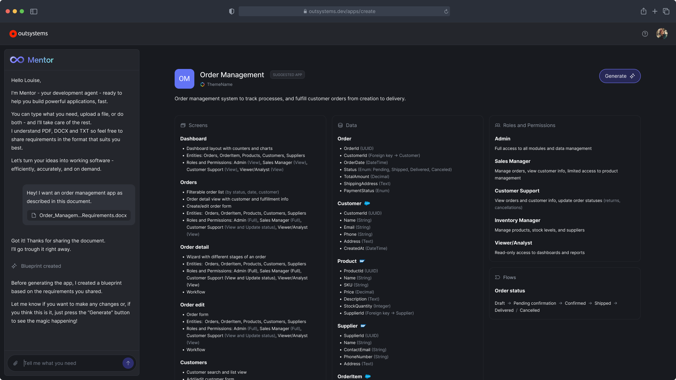
Task: Click 'Pending confirmation' flow step
Action: pyautogui.click(x=535, y=303)
